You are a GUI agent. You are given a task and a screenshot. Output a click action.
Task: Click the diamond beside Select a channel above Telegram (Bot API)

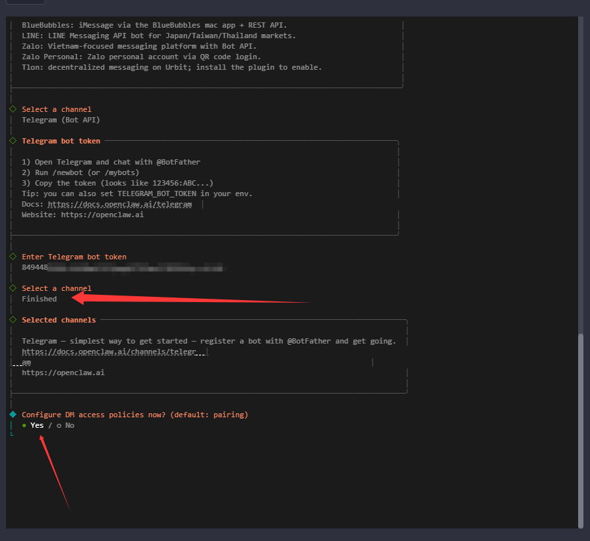click(13, 109)
